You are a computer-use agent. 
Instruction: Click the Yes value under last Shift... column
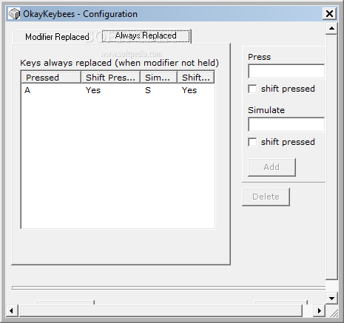pos(189,90)
